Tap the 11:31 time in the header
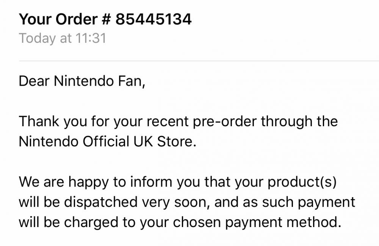 [x=90, y=38]
